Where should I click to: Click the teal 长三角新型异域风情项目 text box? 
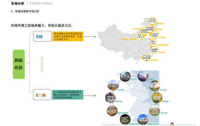[68, 95]
